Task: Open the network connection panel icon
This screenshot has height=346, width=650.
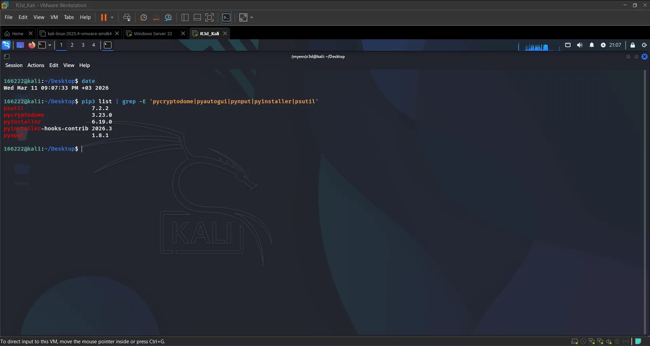Action: click(x=568, y=45)
